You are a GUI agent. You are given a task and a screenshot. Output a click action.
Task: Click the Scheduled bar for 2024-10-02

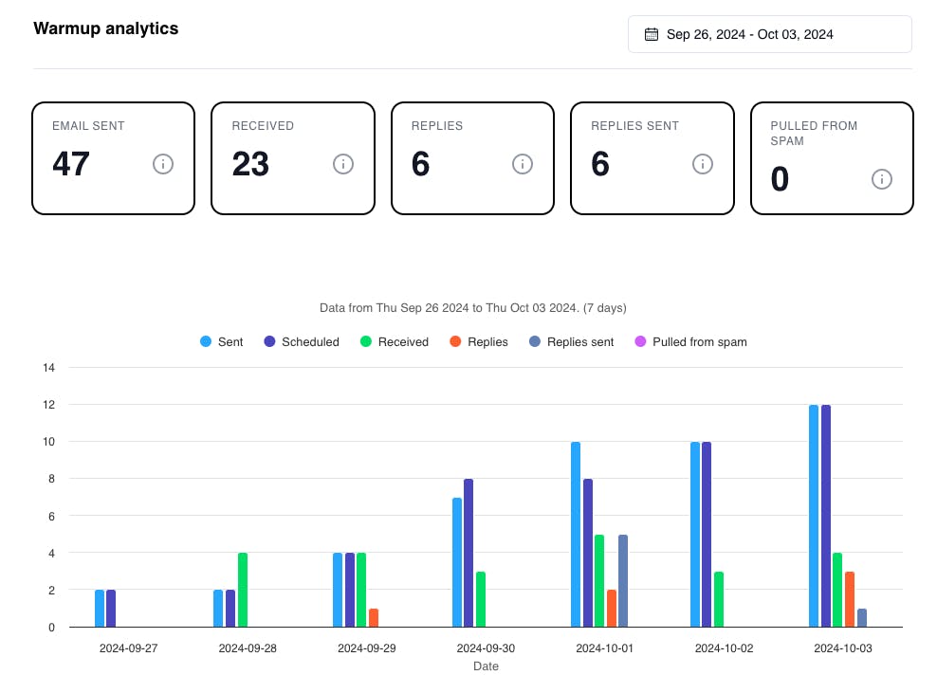pos(707,531)
